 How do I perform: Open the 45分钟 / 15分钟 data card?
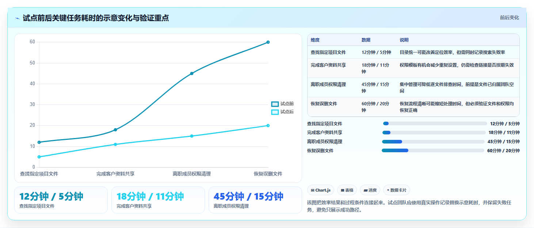(x=255, y=200)
